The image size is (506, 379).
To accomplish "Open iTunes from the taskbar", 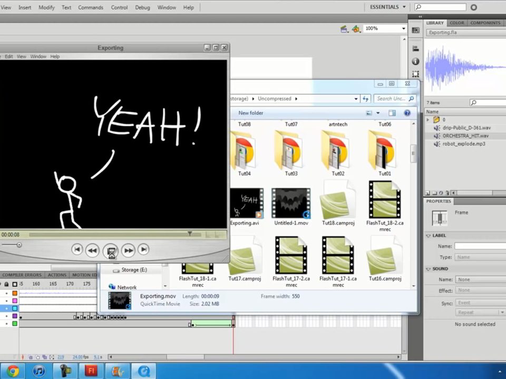I will point(39,371).
